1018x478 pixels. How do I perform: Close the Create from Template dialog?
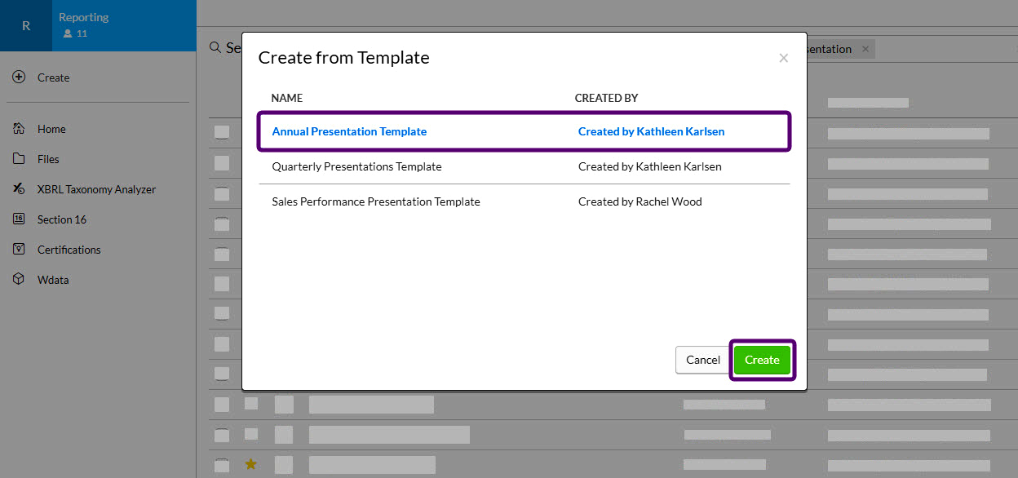[x=783, y=58]
